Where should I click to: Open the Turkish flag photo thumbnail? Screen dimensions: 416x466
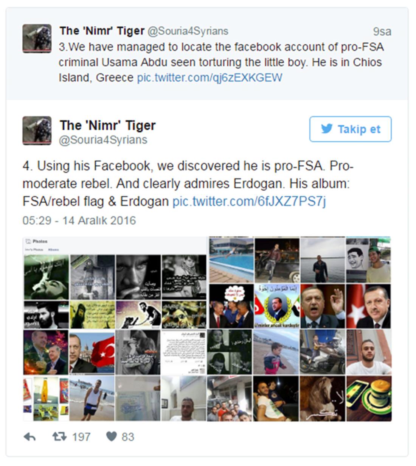click(92, 352)
